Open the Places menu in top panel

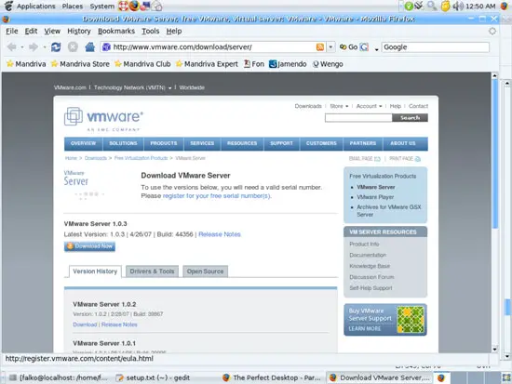(x=73, y=6)
